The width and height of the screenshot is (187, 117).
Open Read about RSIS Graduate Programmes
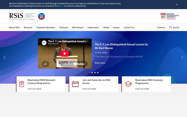[149, 82]
